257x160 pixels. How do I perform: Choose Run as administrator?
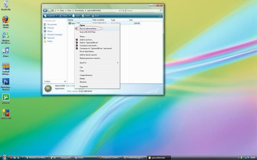coord(97,29)
